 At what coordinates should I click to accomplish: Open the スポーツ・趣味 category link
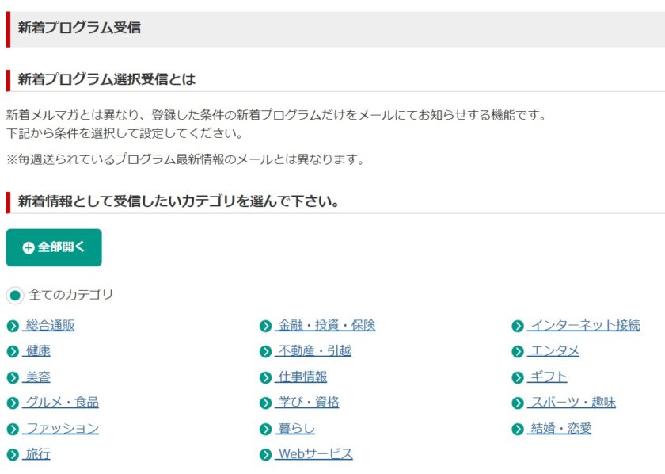572,402
